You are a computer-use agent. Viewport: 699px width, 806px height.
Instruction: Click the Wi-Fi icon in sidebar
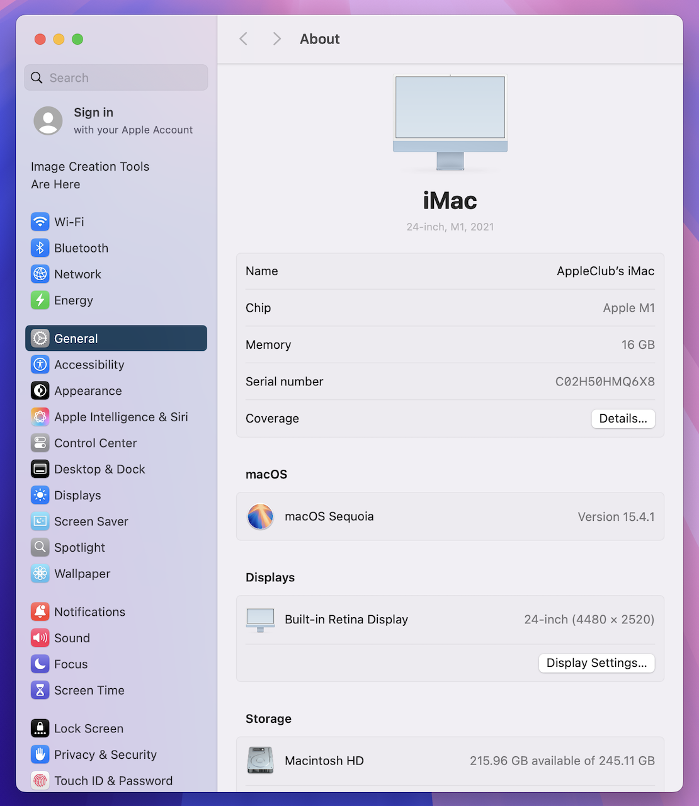(40, 222)
